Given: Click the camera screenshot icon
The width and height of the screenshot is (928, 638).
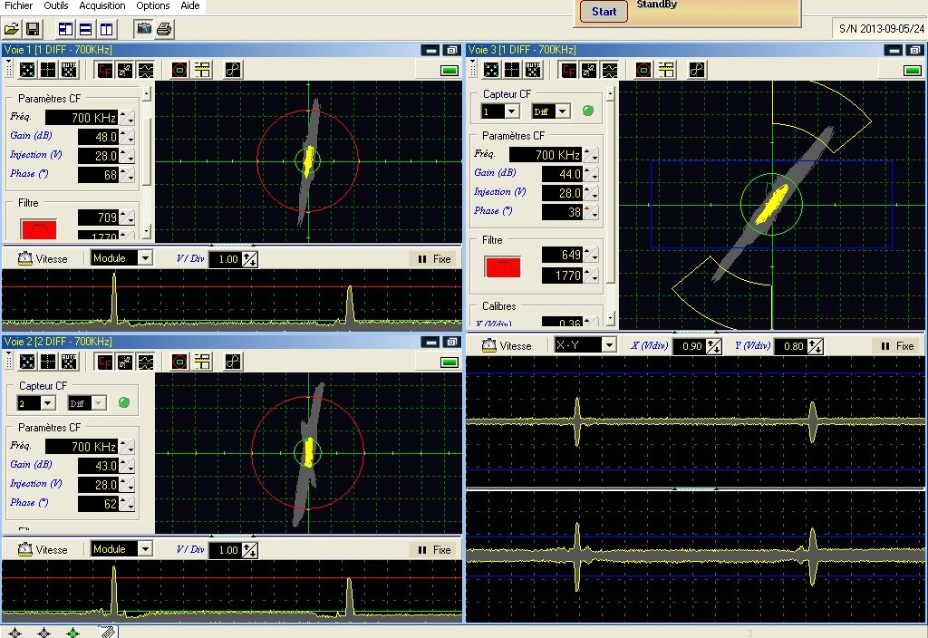Looking at the screenshot, I should [143, 29].
